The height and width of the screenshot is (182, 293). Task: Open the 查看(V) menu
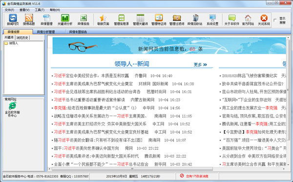(24, 10)
